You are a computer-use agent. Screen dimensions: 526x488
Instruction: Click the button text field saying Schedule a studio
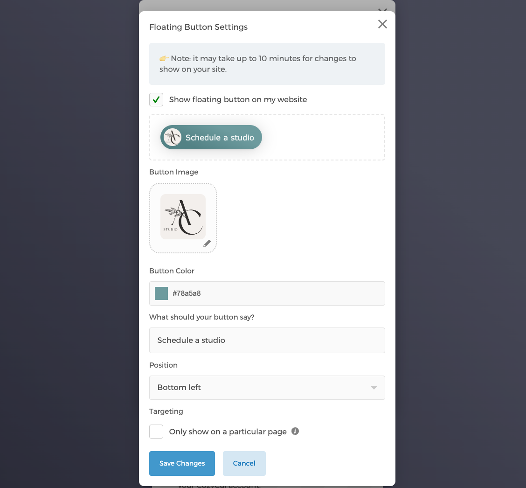click(267, 340)
